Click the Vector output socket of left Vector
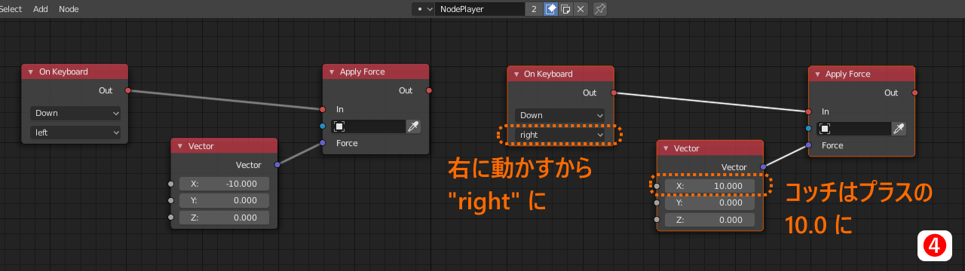Image resolution: width=965 pixels, height=271 pixels. coord(277,164)
